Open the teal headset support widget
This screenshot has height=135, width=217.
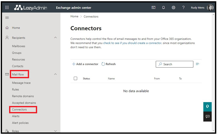207,106
